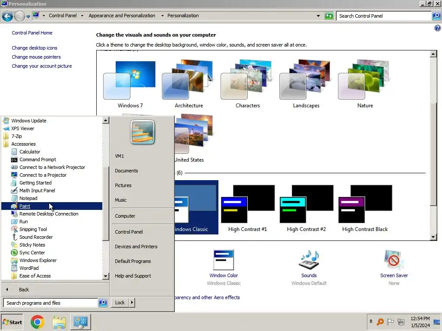The image size is (442, 331).
Task: Open Devices and Printers in Start menu
Action: tap(136, 247)
